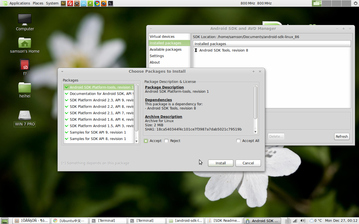Image resolution: width=359 pixels, height=224 pixels.
Task: Select Samples for SDK API 9 package
Action: point(99,132)
